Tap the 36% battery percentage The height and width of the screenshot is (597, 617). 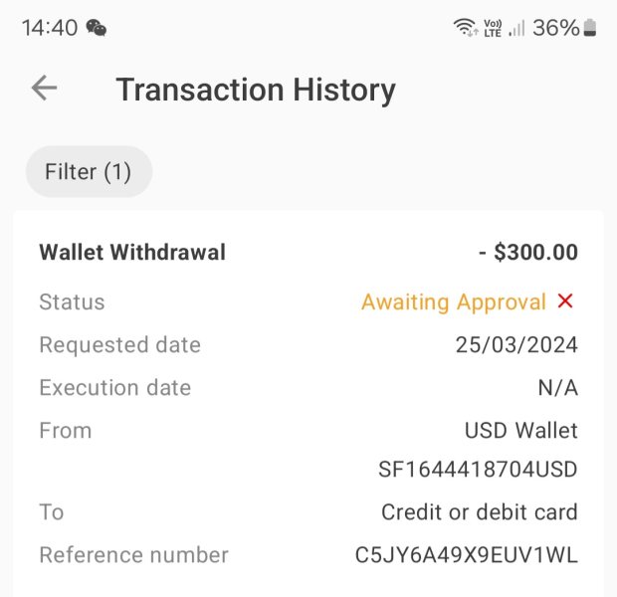point(555,28)
